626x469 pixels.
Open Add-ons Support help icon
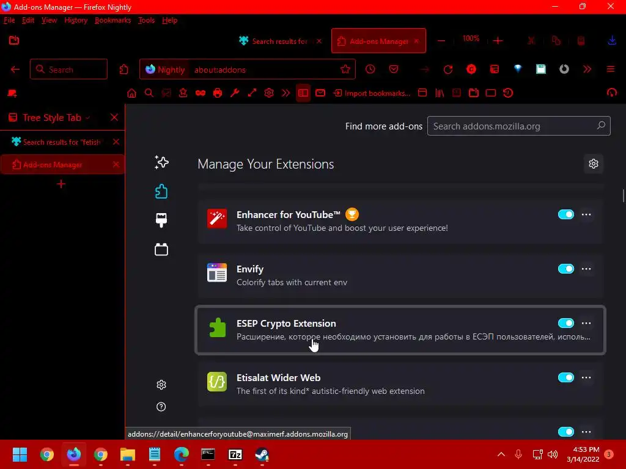tap(161, 407)
